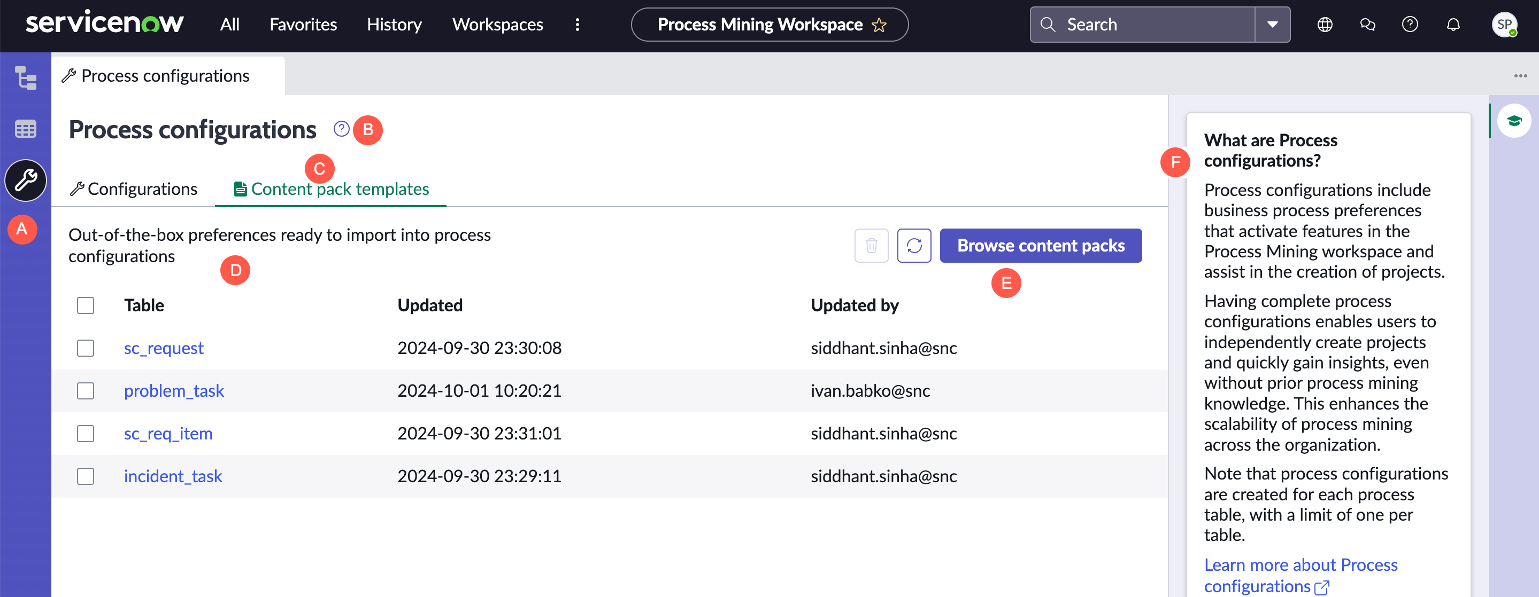The height and width of the screenshot is (597, 1539).
Task: Open the All menu
Action: click(229, 25)
